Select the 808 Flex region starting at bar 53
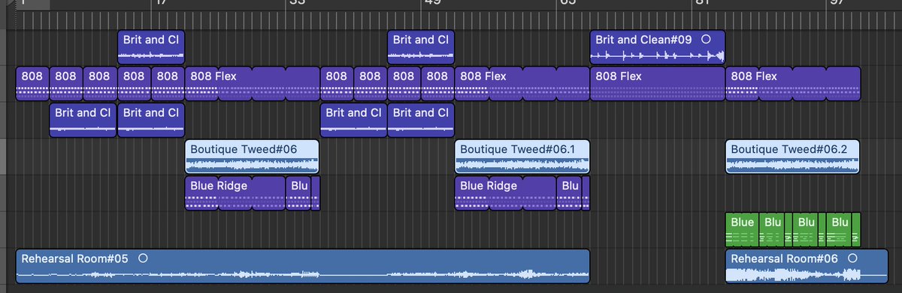The image size is (902, 293). pos(522,83)
